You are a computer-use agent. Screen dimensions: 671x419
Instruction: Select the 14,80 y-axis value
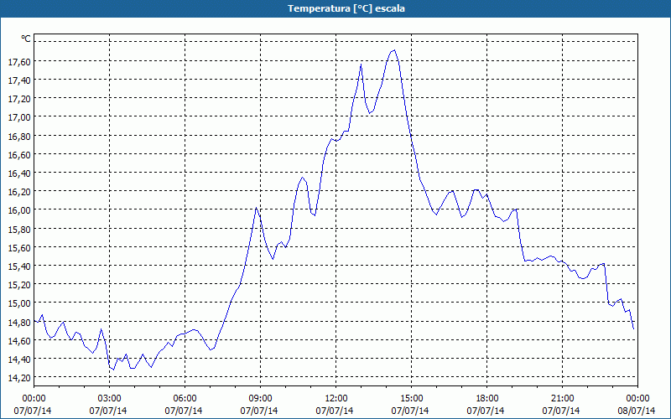click(x=19, y=323)
